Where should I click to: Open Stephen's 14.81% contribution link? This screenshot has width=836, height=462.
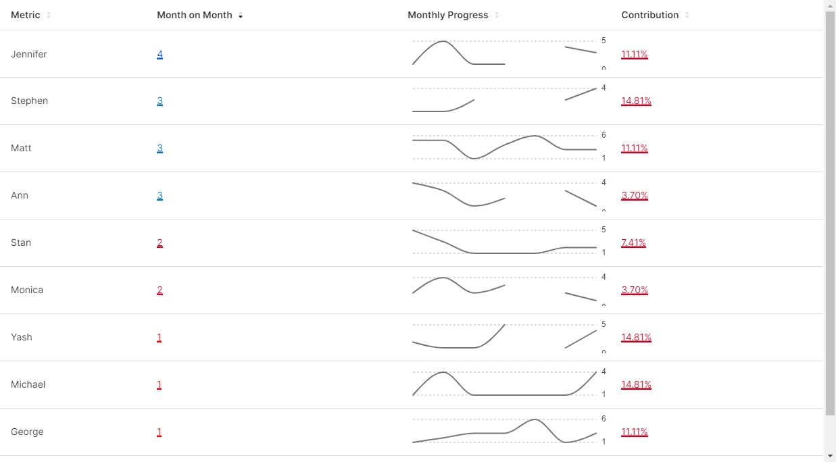click(x=636, y=101)
